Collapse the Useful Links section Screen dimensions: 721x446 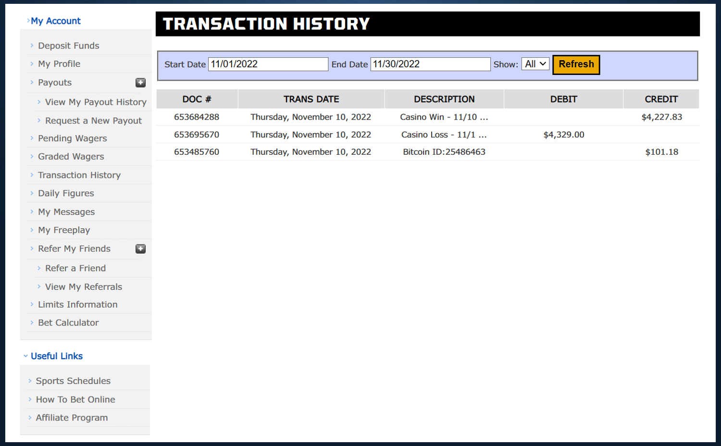click(x=56, y=356)
